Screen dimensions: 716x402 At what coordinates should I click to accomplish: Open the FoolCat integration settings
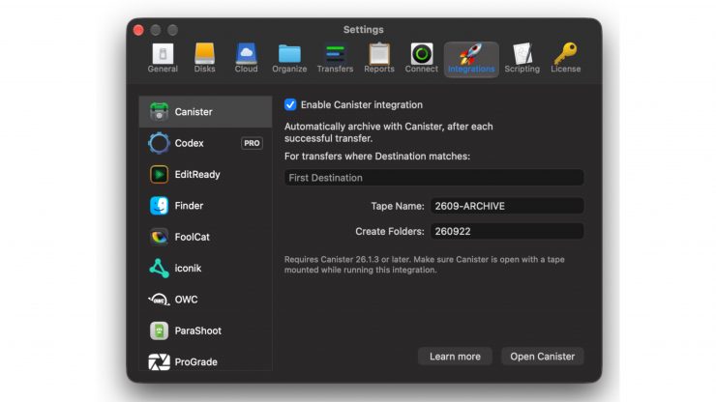click(x=205, y=237)
